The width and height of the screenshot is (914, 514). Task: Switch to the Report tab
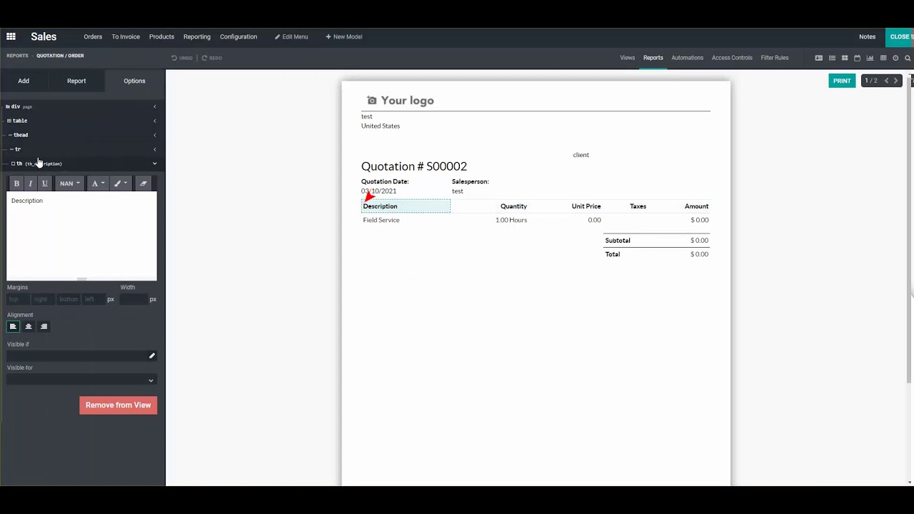(x=76, y=81)
